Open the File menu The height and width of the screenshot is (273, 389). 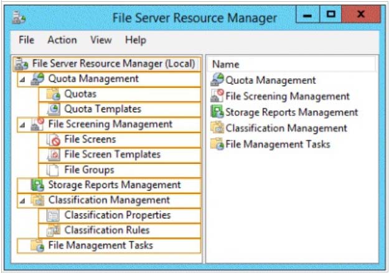point(26,40)
